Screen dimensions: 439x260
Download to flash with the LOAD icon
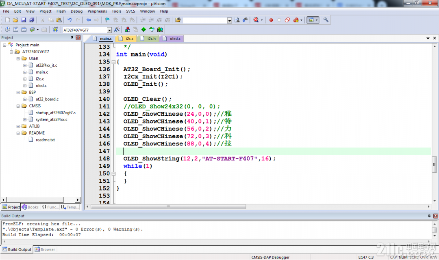click(55, 29)
